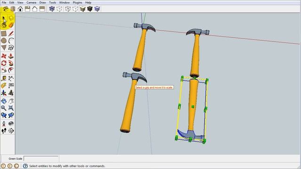Pick the Polygon tool
Viewport: 301px width, 169px height.
pos(4,47)
